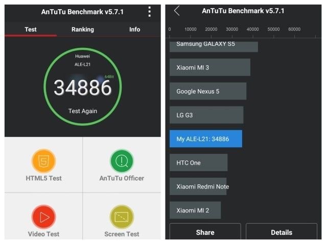Select the Xiaomi Redmi Note bar
Screen dimensions: 326x244
click(198, 186)
